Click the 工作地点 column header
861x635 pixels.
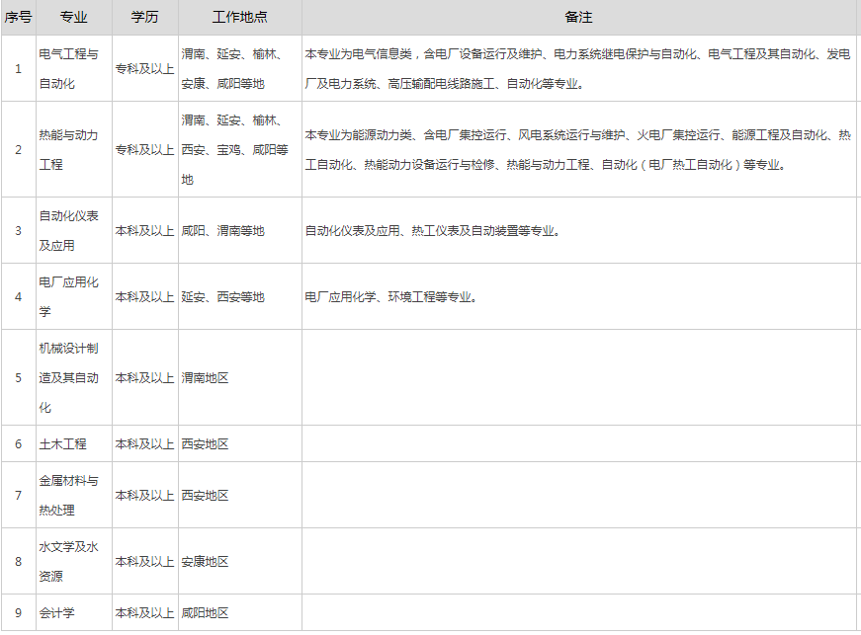[240, 17]
